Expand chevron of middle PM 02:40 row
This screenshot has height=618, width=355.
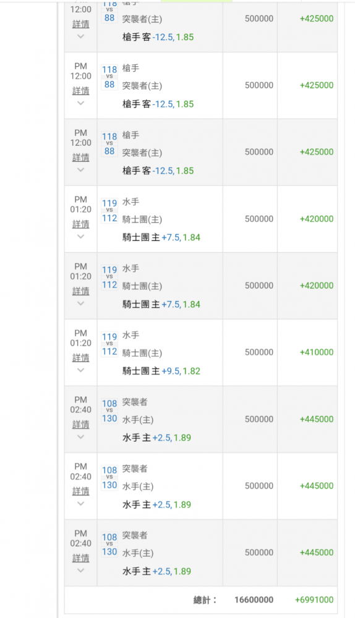tap(80, 503)
